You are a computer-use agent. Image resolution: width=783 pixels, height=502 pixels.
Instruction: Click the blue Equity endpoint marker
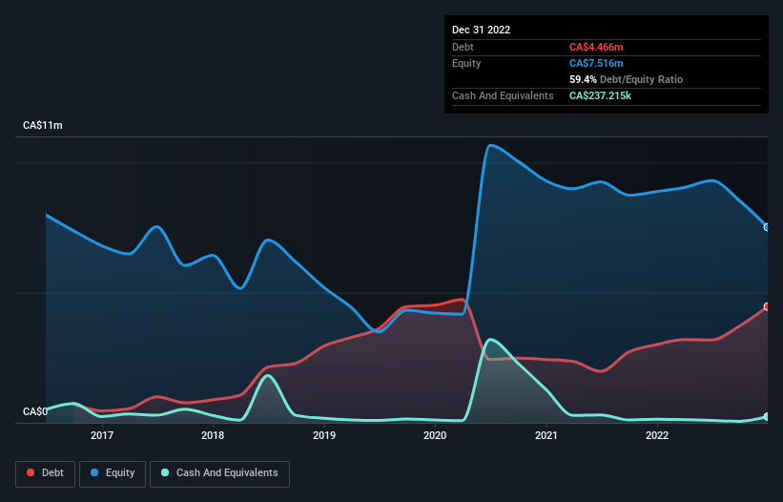point(767,227)
